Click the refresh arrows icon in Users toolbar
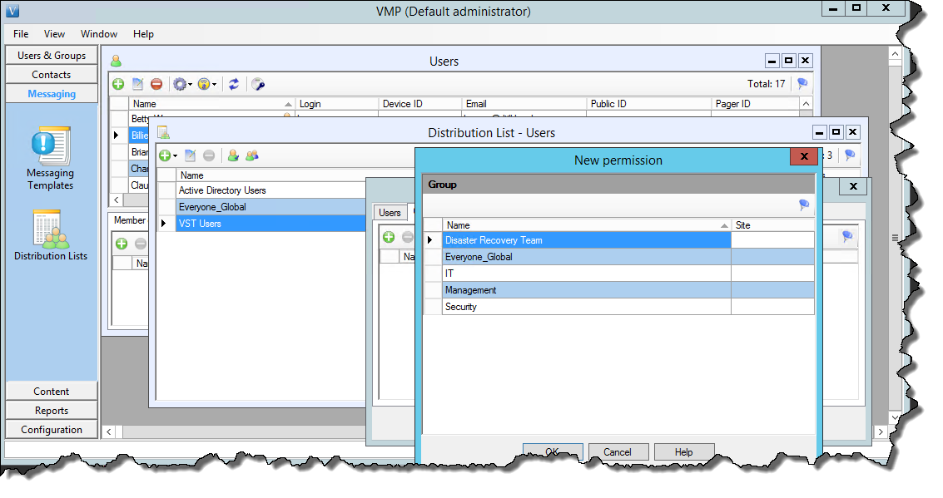 click(234, 84)
